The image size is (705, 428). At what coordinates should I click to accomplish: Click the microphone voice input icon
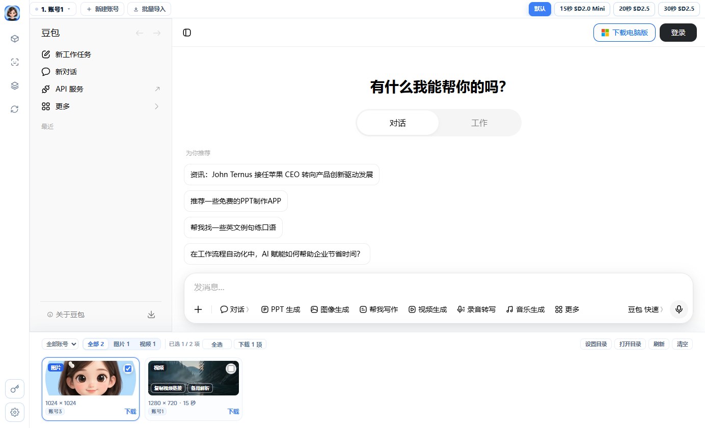(679, 309)
